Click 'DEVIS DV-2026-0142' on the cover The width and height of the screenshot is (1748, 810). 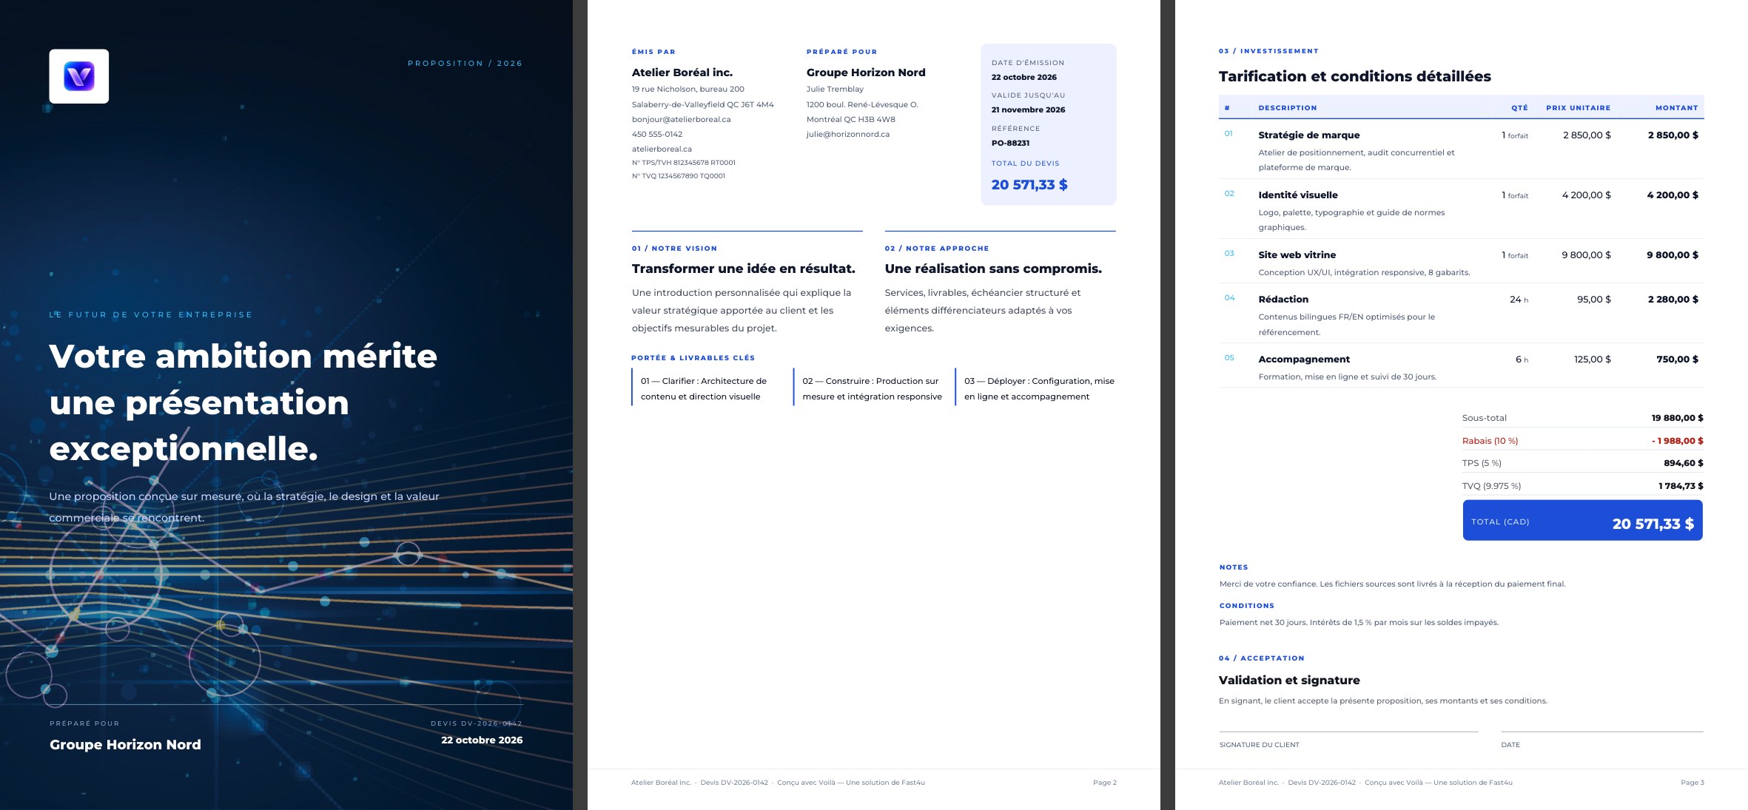click(x=477, y=723)
